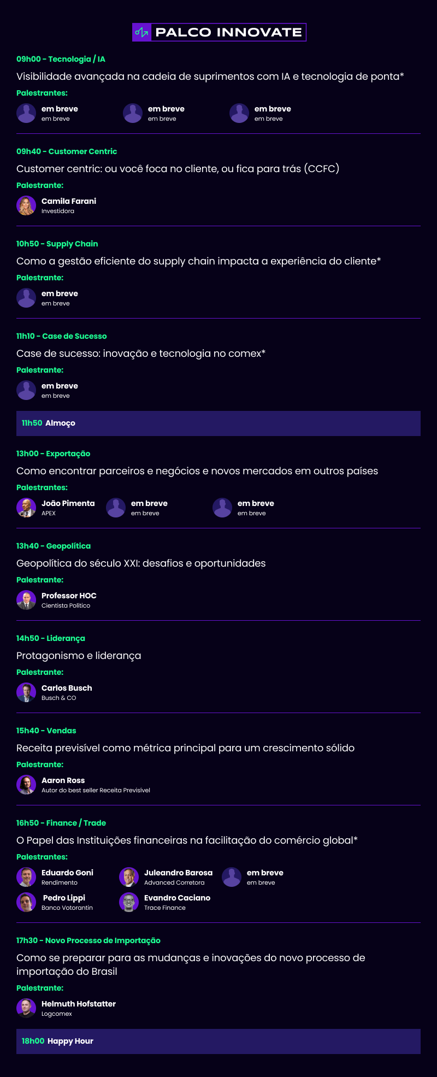Select the 11h50 Almoço bar
Screen dimensions: 437x1077
[x=218, y=423]
